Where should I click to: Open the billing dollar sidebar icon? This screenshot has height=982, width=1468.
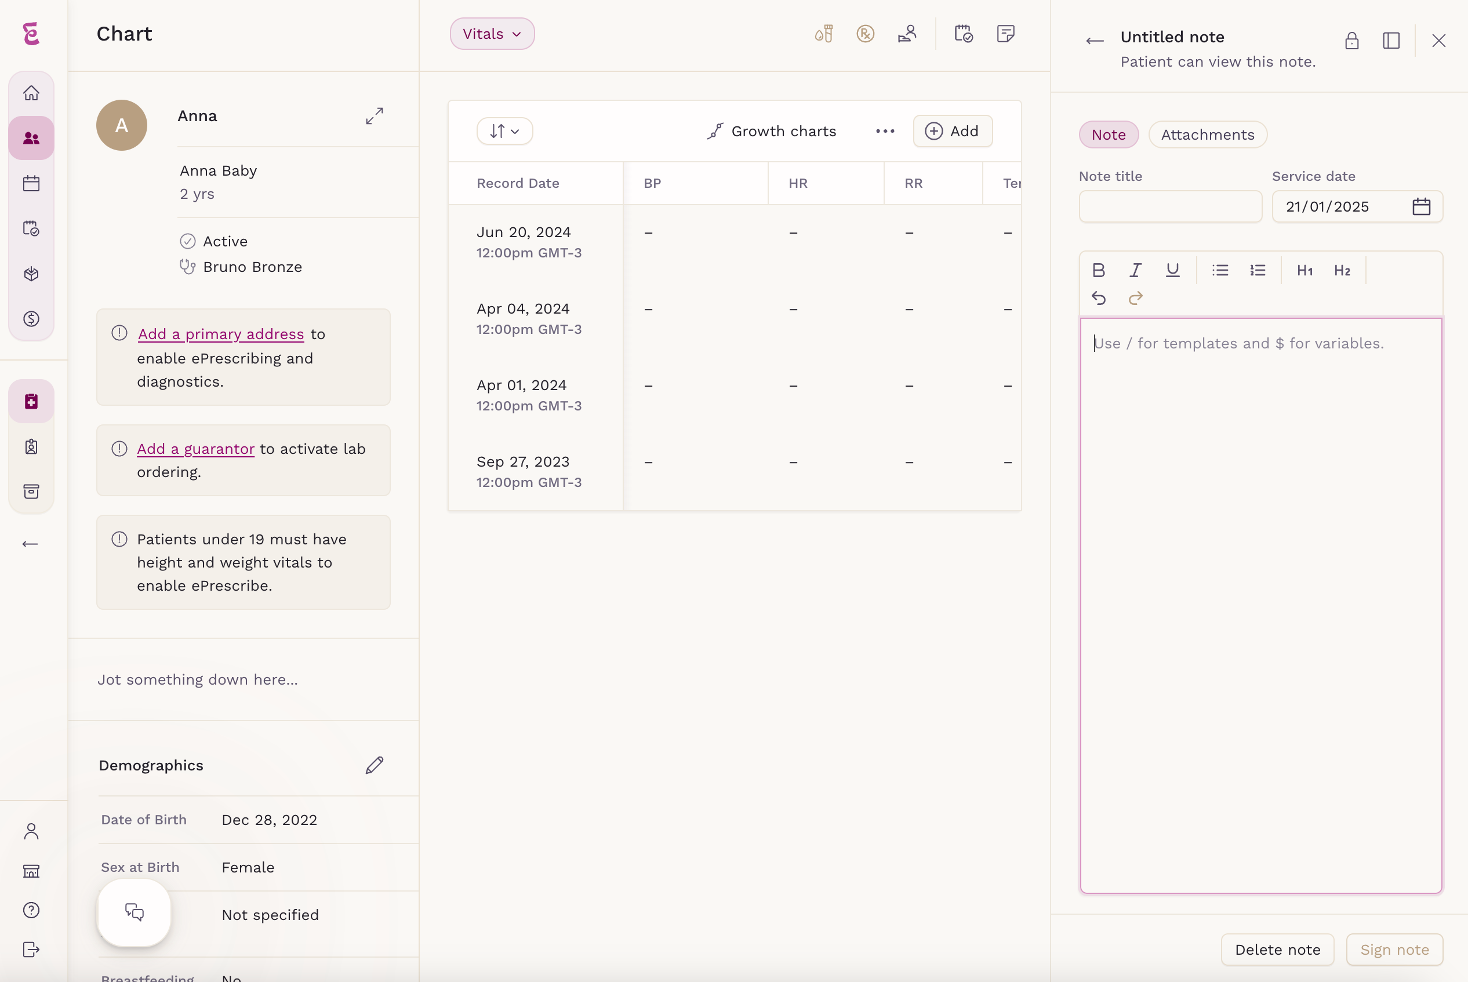(x=31, y=319)
